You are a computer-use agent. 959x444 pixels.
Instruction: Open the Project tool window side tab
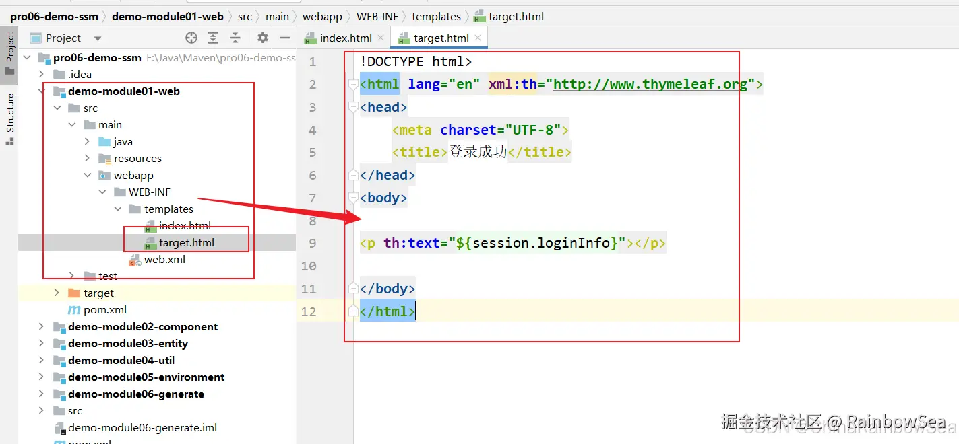point(9,55)
